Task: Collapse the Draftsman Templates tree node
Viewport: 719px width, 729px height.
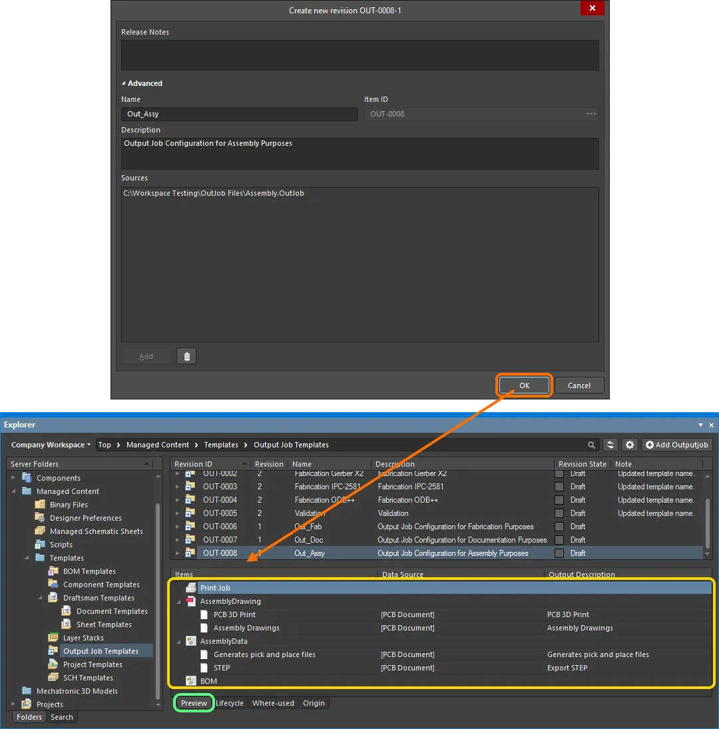Action: tap(40, 597)
